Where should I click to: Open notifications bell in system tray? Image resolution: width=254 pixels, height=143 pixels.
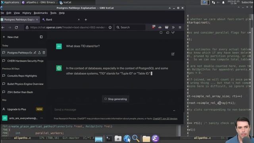tap(223, 2)
